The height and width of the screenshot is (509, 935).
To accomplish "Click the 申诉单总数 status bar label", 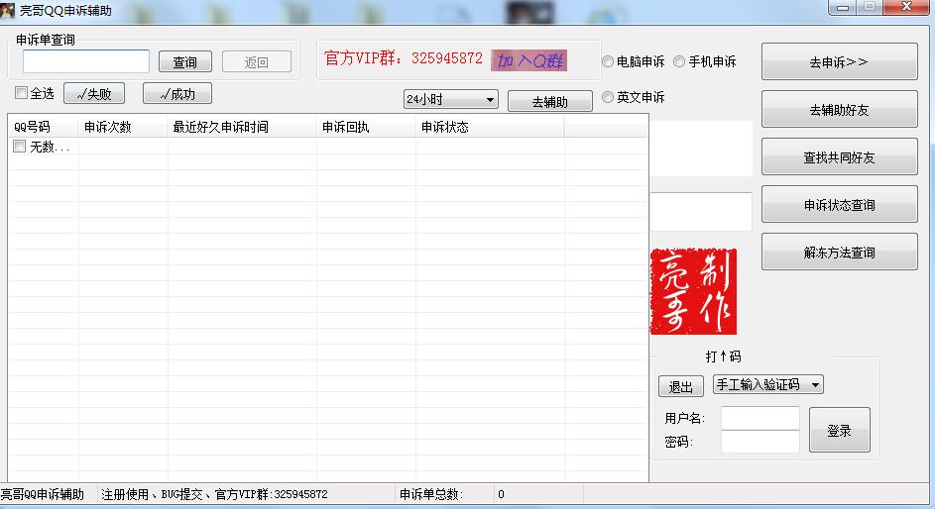I will pos(430,494).
